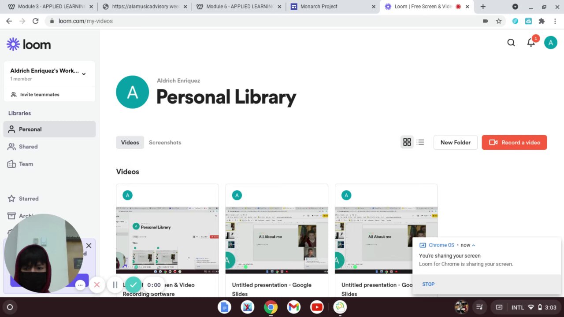
Task: Select the Screenshots tab
Action: click(x=165, y=142)
